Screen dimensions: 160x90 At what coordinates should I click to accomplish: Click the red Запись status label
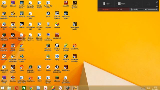(106, 9)
